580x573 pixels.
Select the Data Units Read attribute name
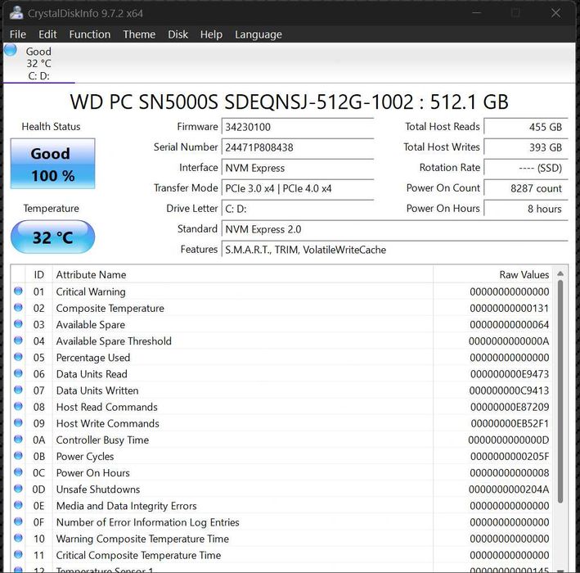[92, 374]
